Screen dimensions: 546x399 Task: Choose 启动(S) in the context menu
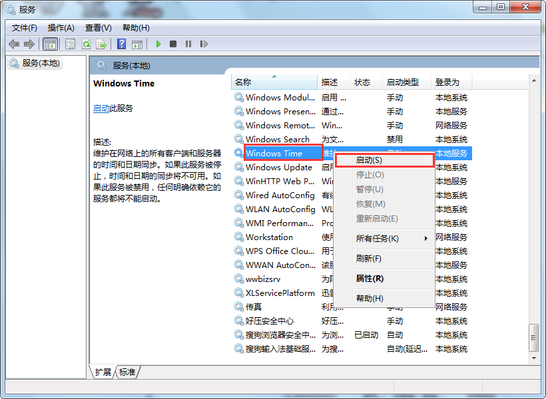tap(369, 160)
